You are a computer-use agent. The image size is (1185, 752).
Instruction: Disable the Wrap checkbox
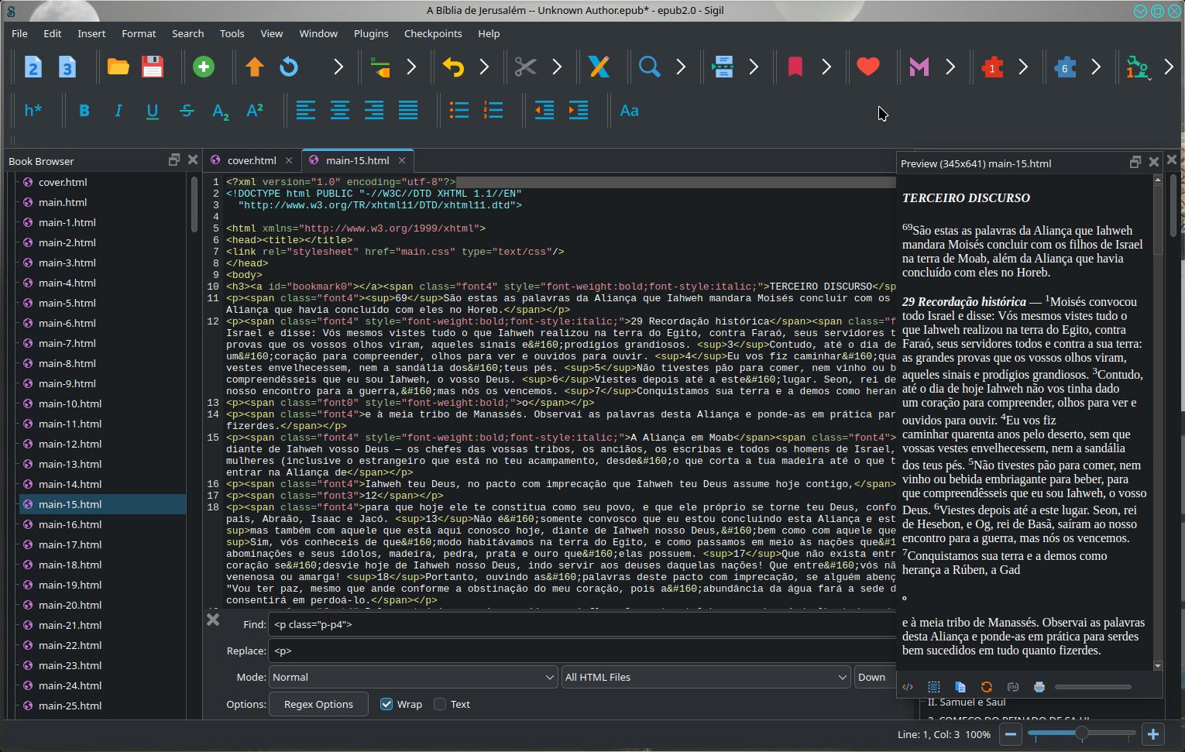pos(386,704)
